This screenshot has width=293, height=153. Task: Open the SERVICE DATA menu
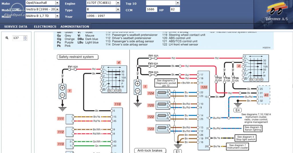16,27
